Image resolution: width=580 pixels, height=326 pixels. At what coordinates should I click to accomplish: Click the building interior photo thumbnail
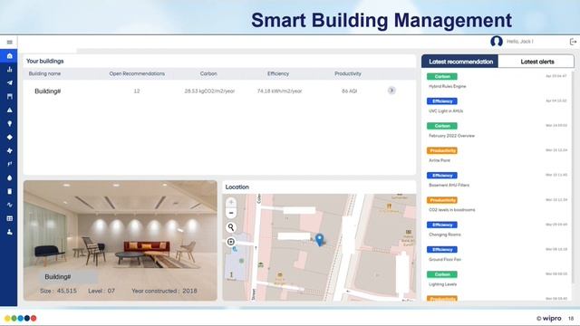coord(121,240)
